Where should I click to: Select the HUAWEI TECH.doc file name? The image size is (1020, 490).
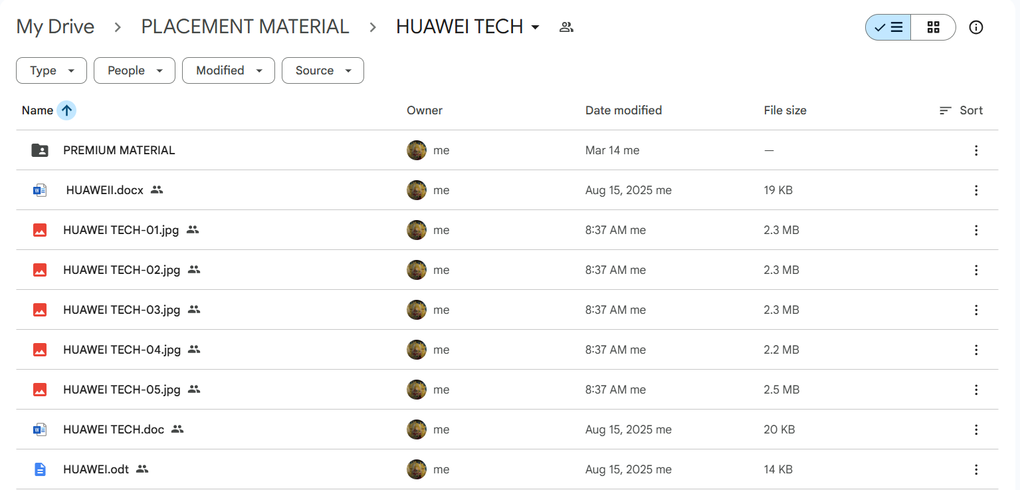coord(114,429)
